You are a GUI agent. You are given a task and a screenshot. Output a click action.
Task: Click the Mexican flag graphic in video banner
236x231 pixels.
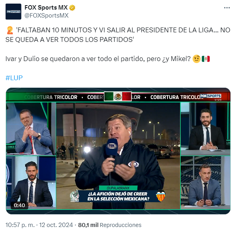click(118, 97)
